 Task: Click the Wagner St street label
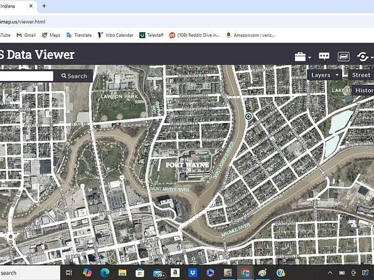click(x=213, y=139)
